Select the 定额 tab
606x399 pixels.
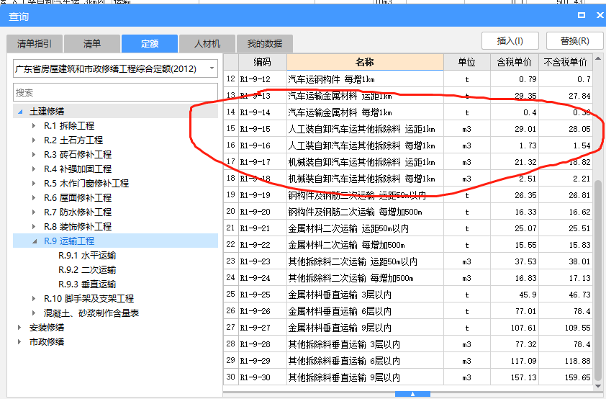150,44
